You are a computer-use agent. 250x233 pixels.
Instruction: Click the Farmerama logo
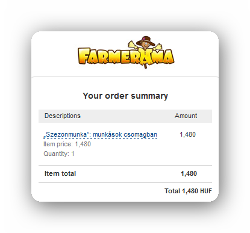click(x=126, y=52)
